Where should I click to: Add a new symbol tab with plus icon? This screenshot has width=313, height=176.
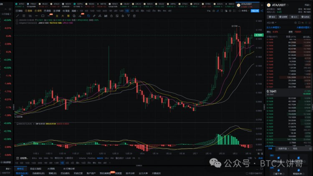pyautogui.click(x=262, y=5)
